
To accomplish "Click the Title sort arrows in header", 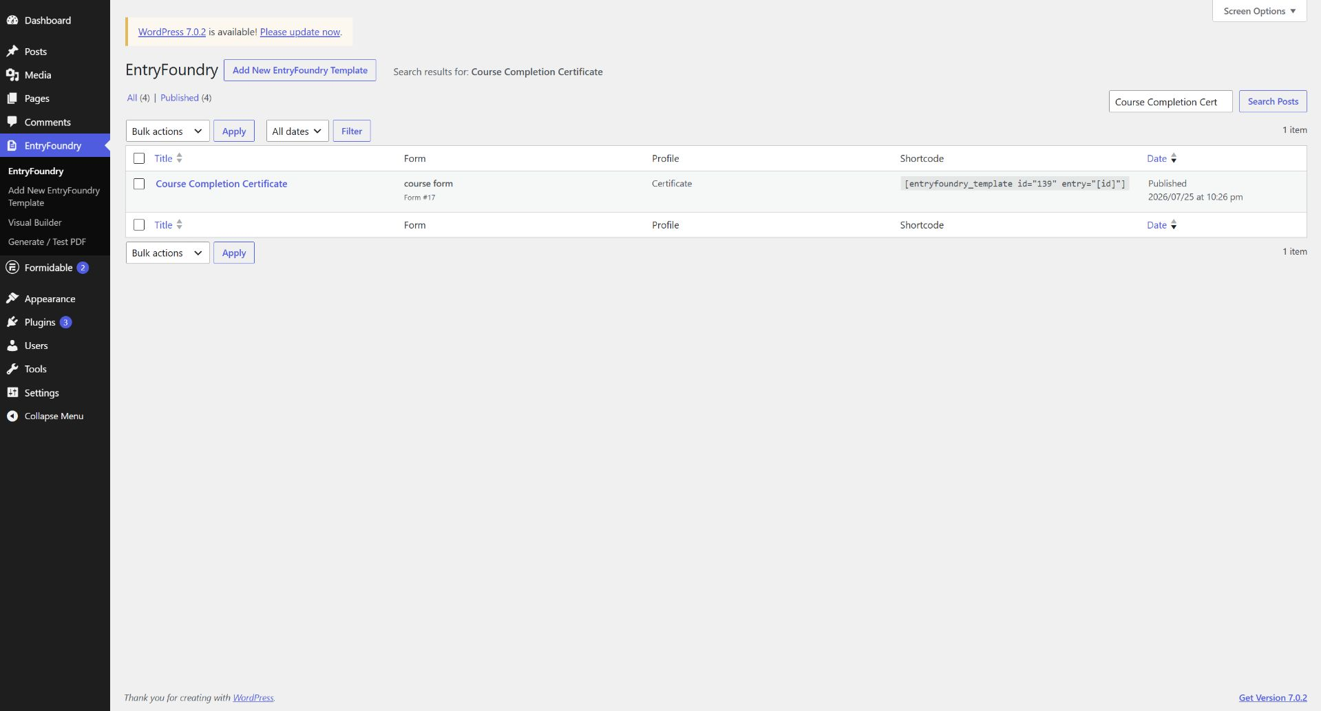I will (179, 158).
